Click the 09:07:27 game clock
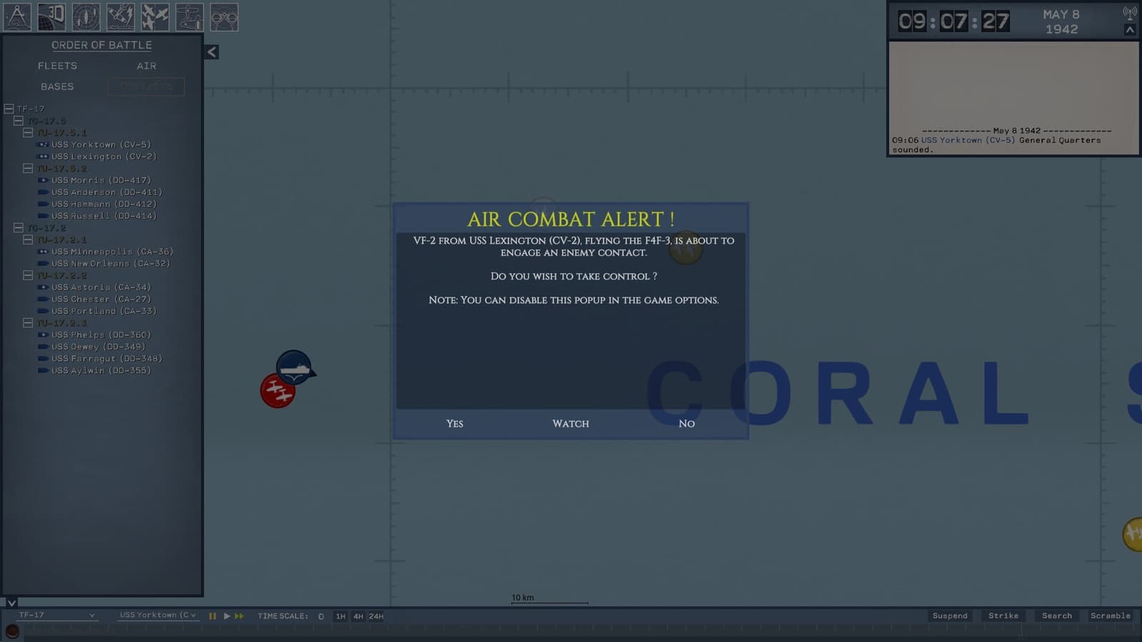1142x642 pixels. (x=954, y=21)
